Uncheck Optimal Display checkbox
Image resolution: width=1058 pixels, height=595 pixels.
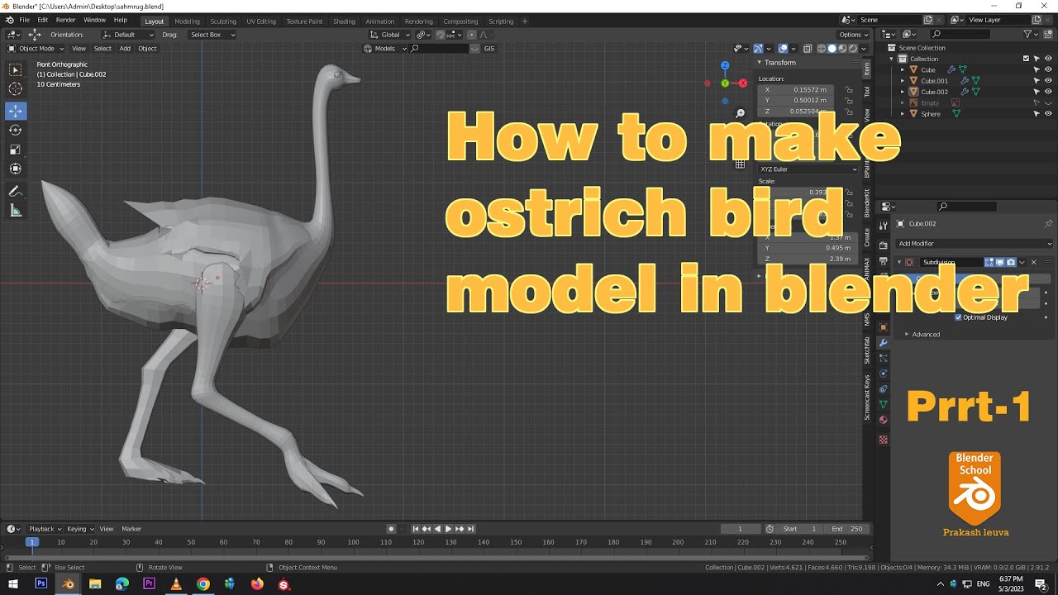tap(958, 317)
